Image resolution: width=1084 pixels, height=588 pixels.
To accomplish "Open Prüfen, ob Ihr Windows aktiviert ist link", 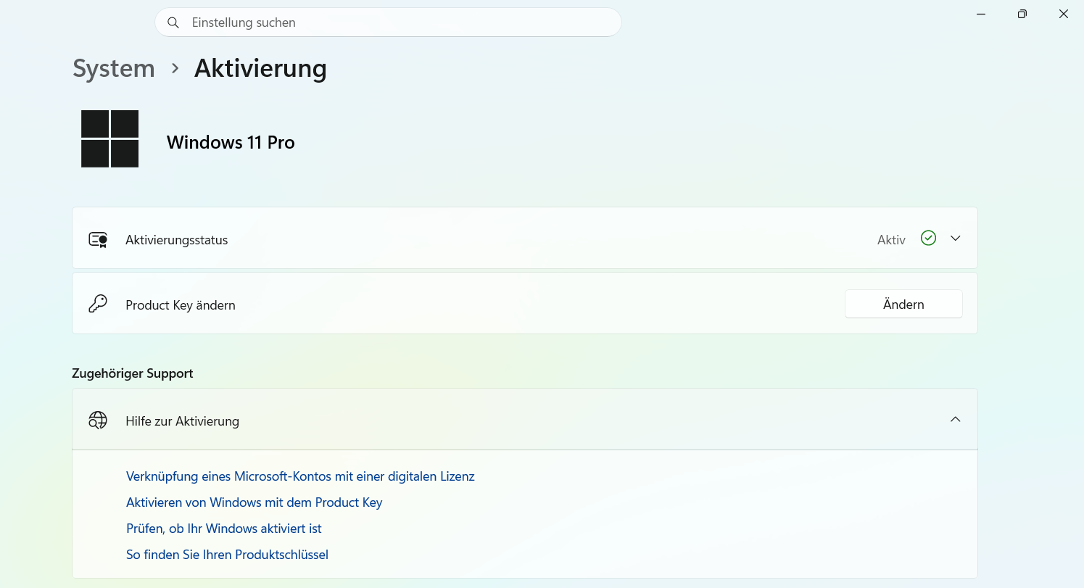I will [x=224, y=529].
